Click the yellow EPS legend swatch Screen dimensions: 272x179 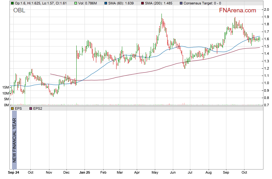(x=12, y=108)
